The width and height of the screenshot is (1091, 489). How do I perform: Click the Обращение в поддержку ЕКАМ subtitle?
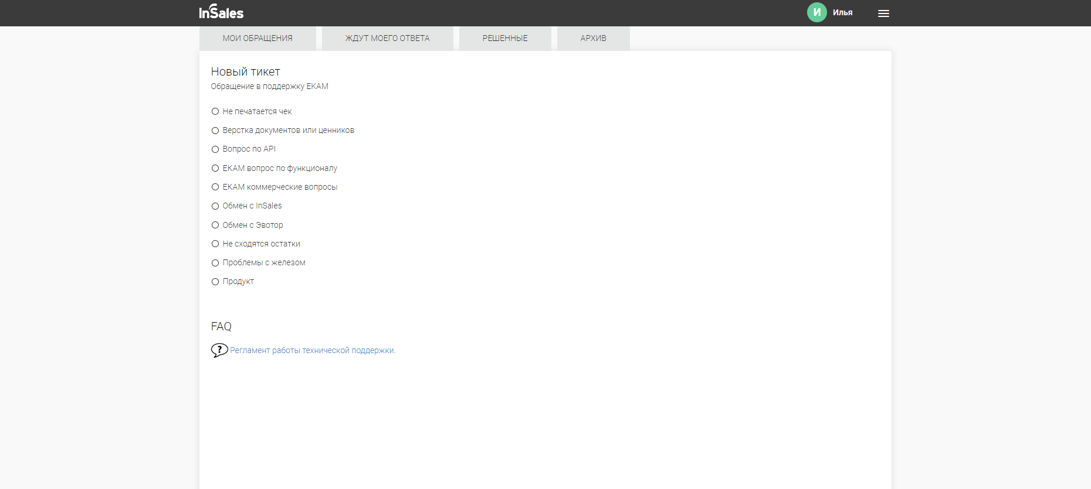point(269,86)
